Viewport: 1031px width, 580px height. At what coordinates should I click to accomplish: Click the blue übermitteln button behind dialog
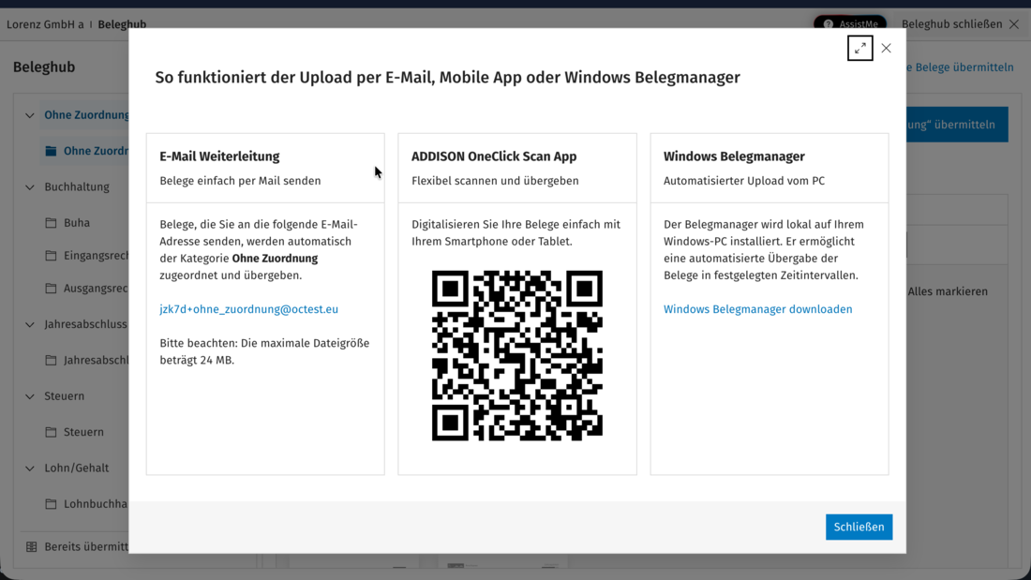[x=957, y=125]
